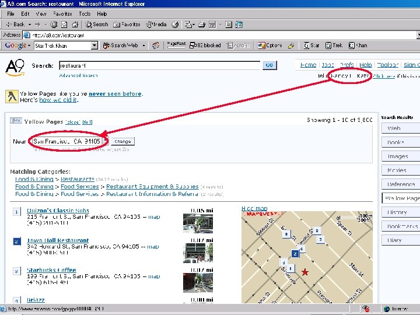Click the Forward arrow in IE toolbar
420x315 pixels.
click(x=37, y=24)
